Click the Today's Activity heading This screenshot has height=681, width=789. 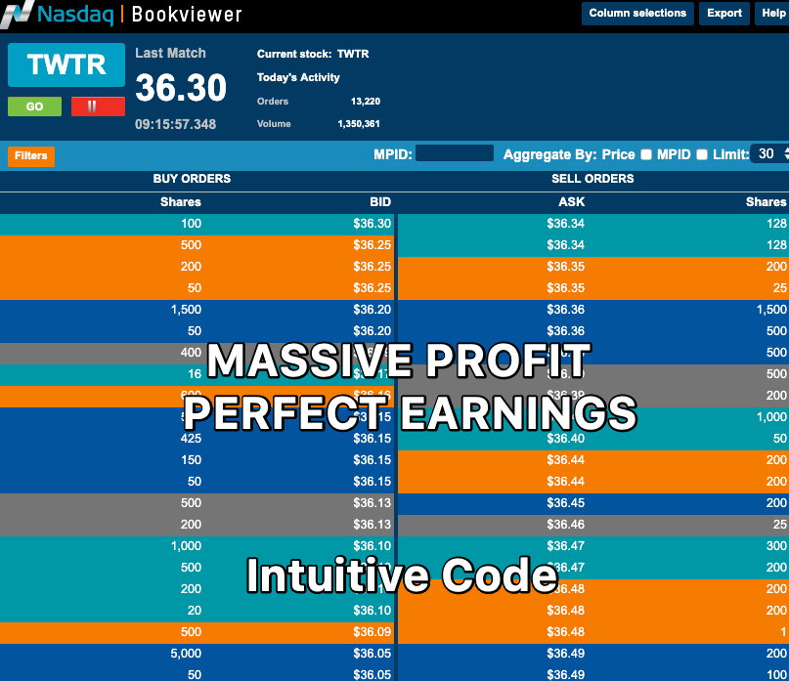click(298, 77)
